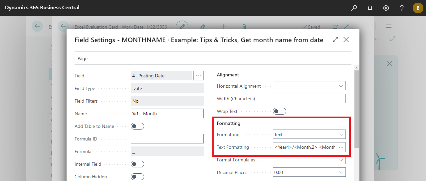Click the share icon on card
Screen dimensions: 426x181
coord(202,27)
